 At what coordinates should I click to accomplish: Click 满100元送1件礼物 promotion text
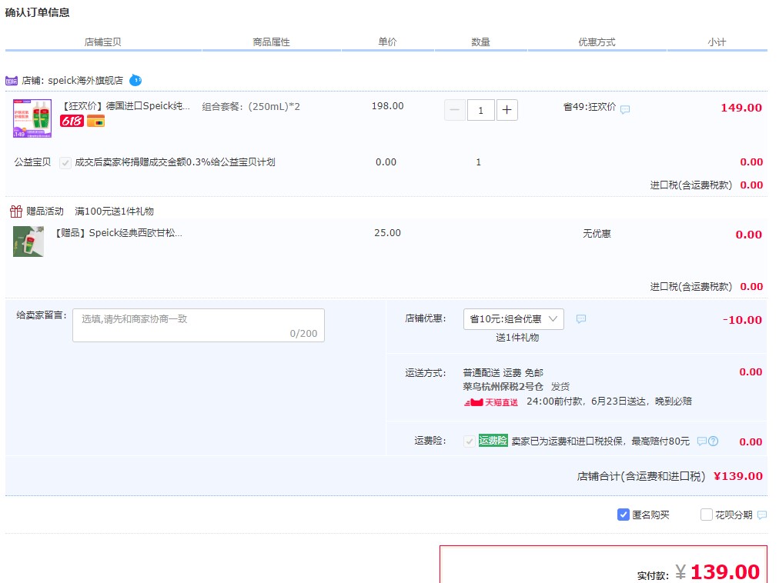click(x=114, y=211)
